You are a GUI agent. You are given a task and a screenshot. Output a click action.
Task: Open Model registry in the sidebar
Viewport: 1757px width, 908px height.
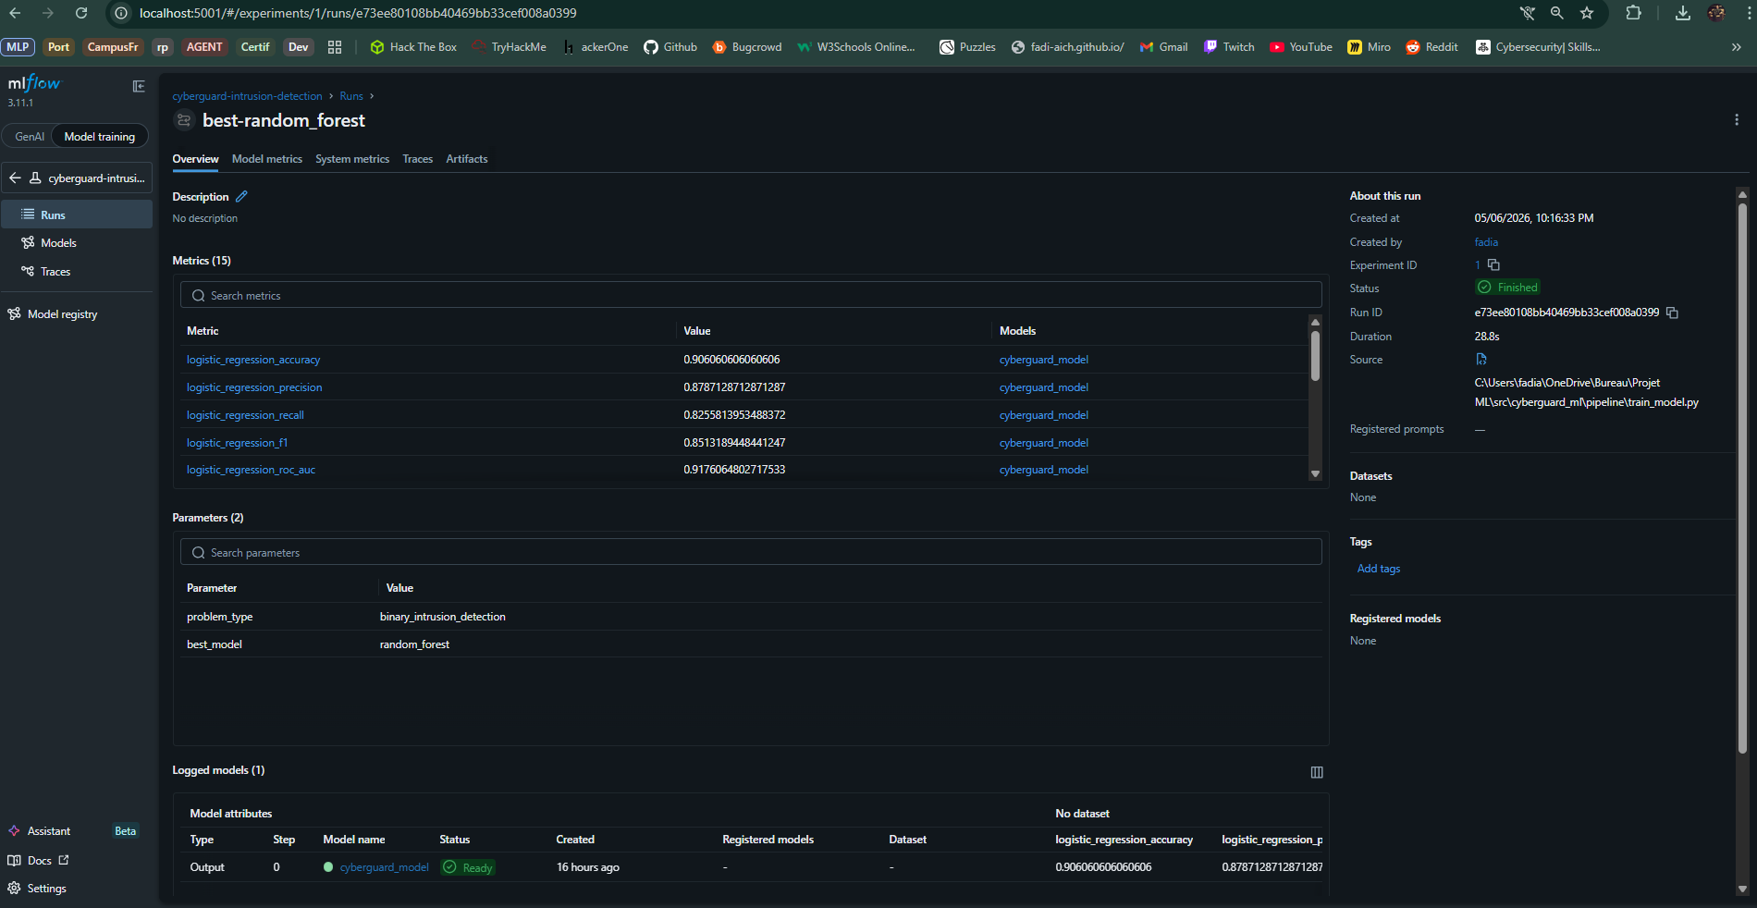(x=77, y=314)
